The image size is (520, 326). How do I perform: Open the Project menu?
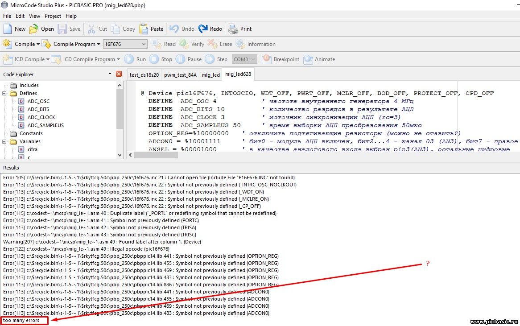click(x=53, y=16)
